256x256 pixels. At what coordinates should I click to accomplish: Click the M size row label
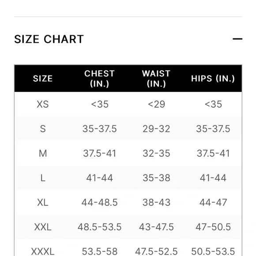[x=43, y=153]
